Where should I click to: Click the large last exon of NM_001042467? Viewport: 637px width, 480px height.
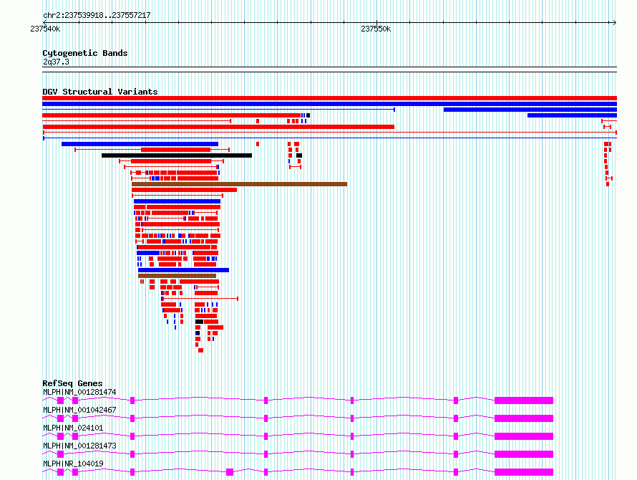pos(524,418)
